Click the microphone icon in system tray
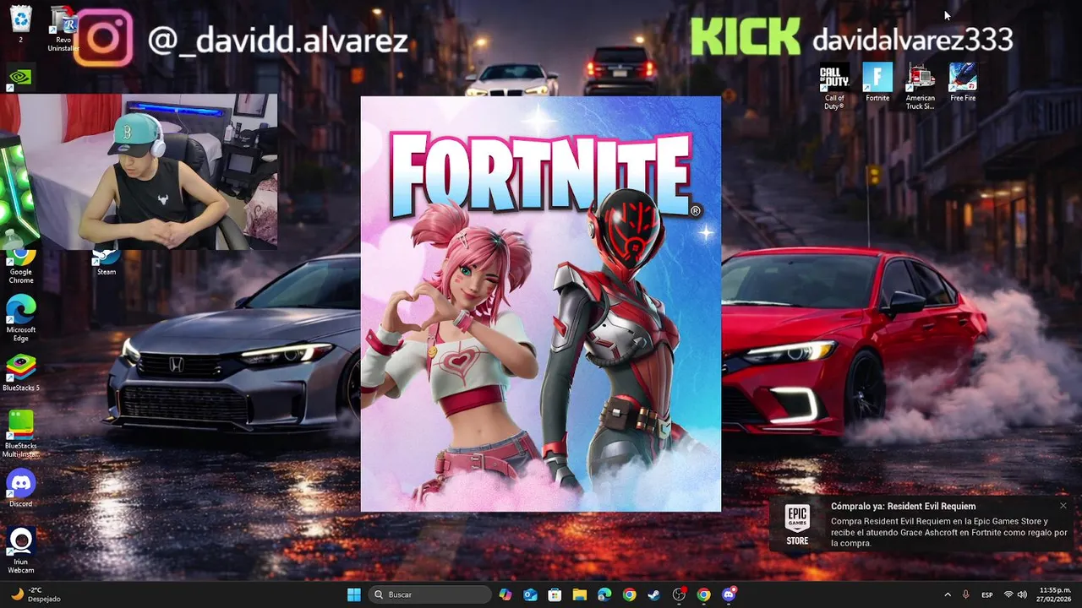Image resolution: width=1082 pixels, height=608 pixels. coord(966,594)
